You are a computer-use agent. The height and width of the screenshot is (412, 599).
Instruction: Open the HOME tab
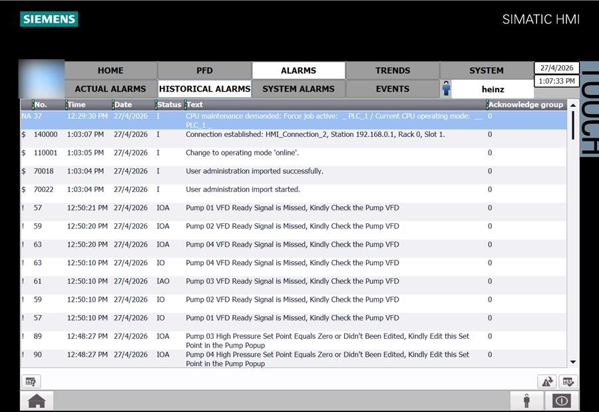[x=110, y=70]
